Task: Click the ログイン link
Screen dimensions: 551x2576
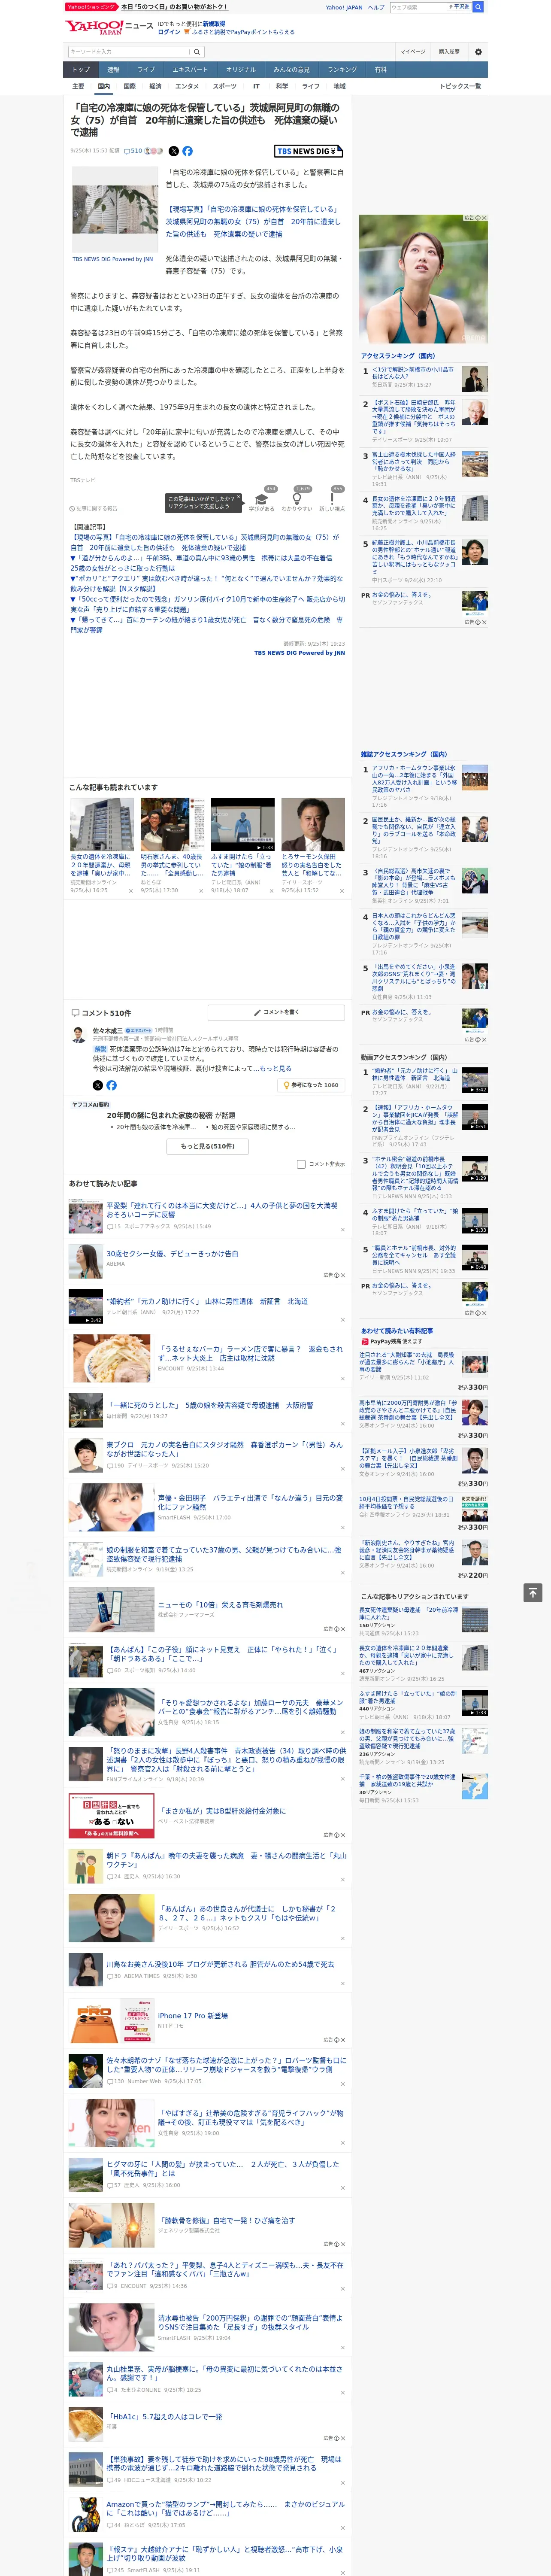Action: [169, 32]
